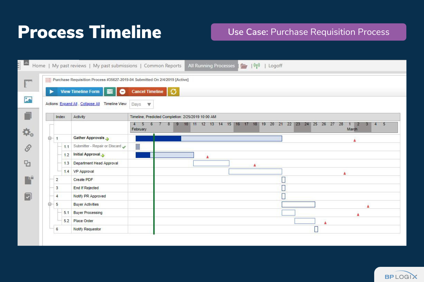Screen dimensions: 424x282
Task: Open the Common Reports menu item
Action: tap(163, 66)
